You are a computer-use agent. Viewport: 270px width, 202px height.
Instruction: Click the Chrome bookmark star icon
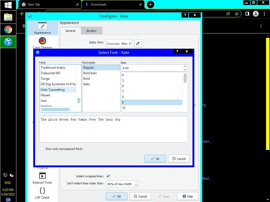pyautogui.click(x=237, y=14)
